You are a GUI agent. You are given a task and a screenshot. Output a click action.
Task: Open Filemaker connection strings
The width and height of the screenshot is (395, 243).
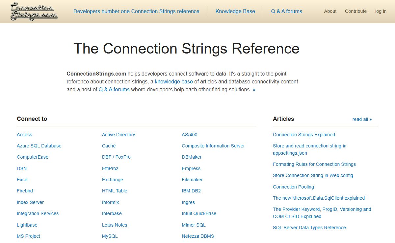click(x=192, y=180)
